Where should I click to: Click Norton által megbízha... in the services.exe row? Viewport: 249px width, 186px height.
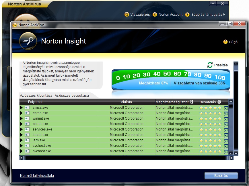coord(174,129)
